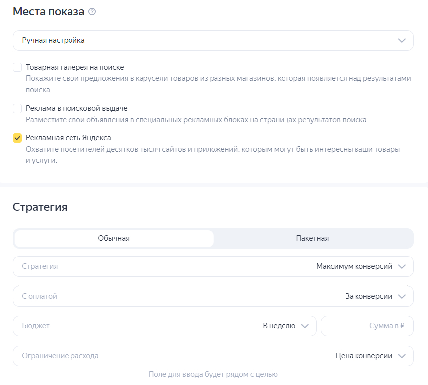Expand the Цена конверсии limit dropdown
This screenshot has height=385, width=428.
[x=364, y=356]
